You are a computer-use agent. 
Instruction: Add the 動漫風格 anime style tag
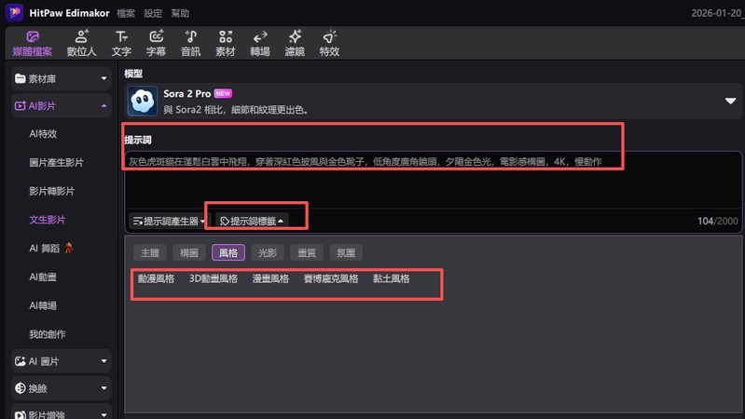tap(156, 278)
